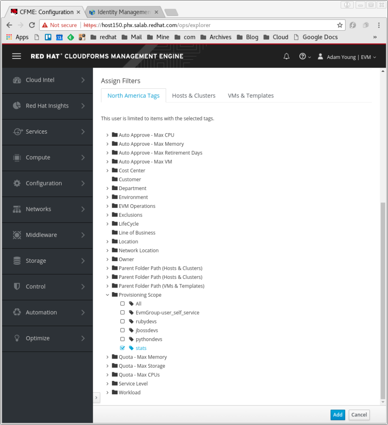Click the Not secure warning badge
Viewport: 388px width, 425px height.
60,25
